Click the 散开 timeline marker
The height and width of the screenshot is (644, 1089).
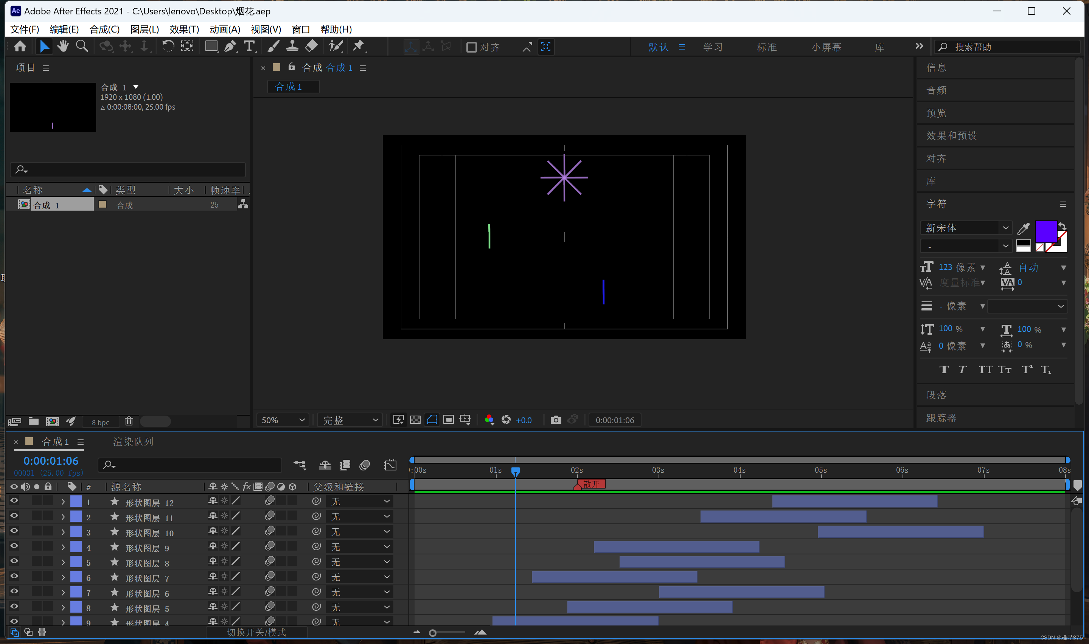click(x=591, y=484)
